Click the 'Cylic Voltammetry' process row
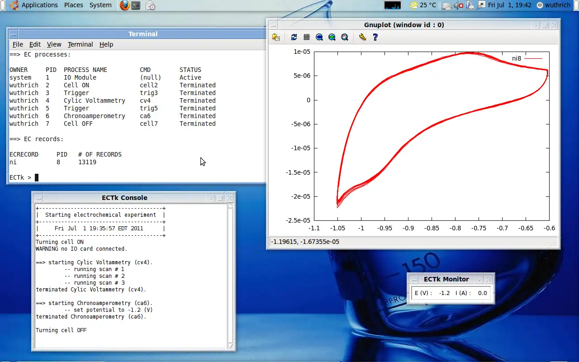The image size is (579, 362). [113, 100]
